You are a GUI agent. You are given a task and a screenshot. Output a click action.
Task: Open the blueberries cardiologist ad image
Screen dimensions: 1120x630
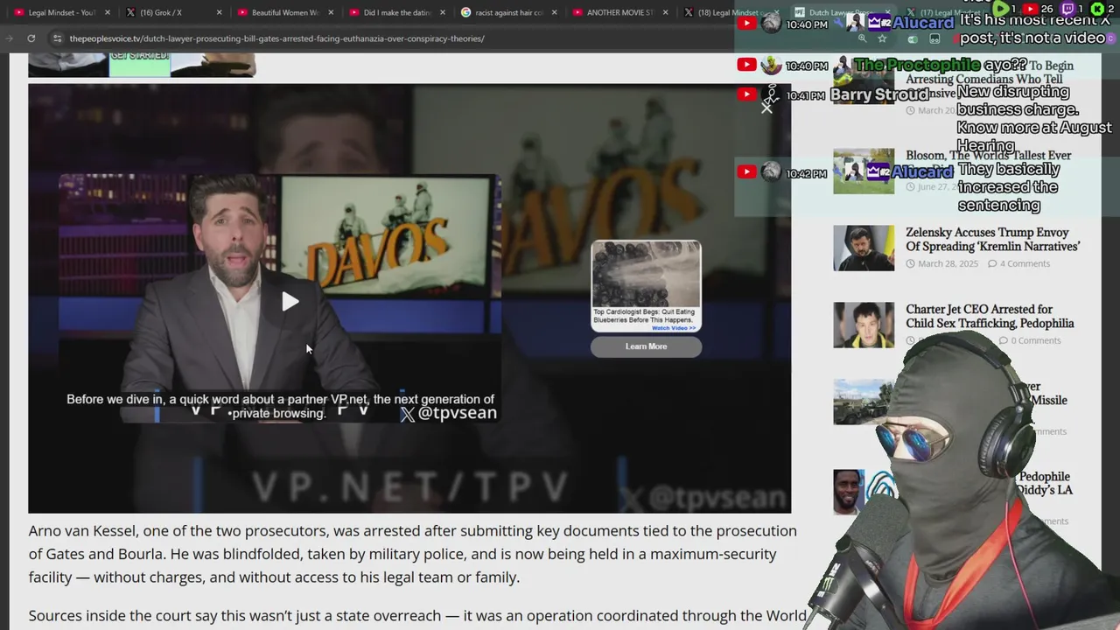646,274
